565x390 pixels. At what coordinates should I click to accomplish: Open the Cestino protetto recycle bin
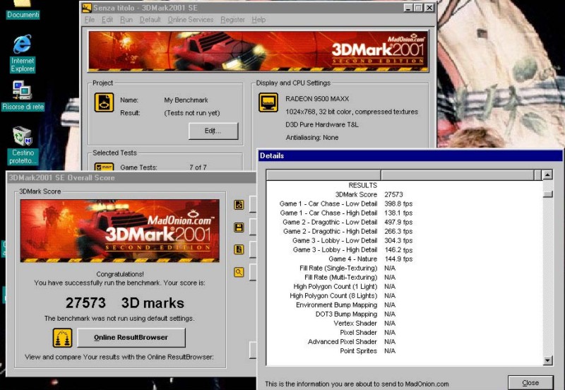(23, 145)
